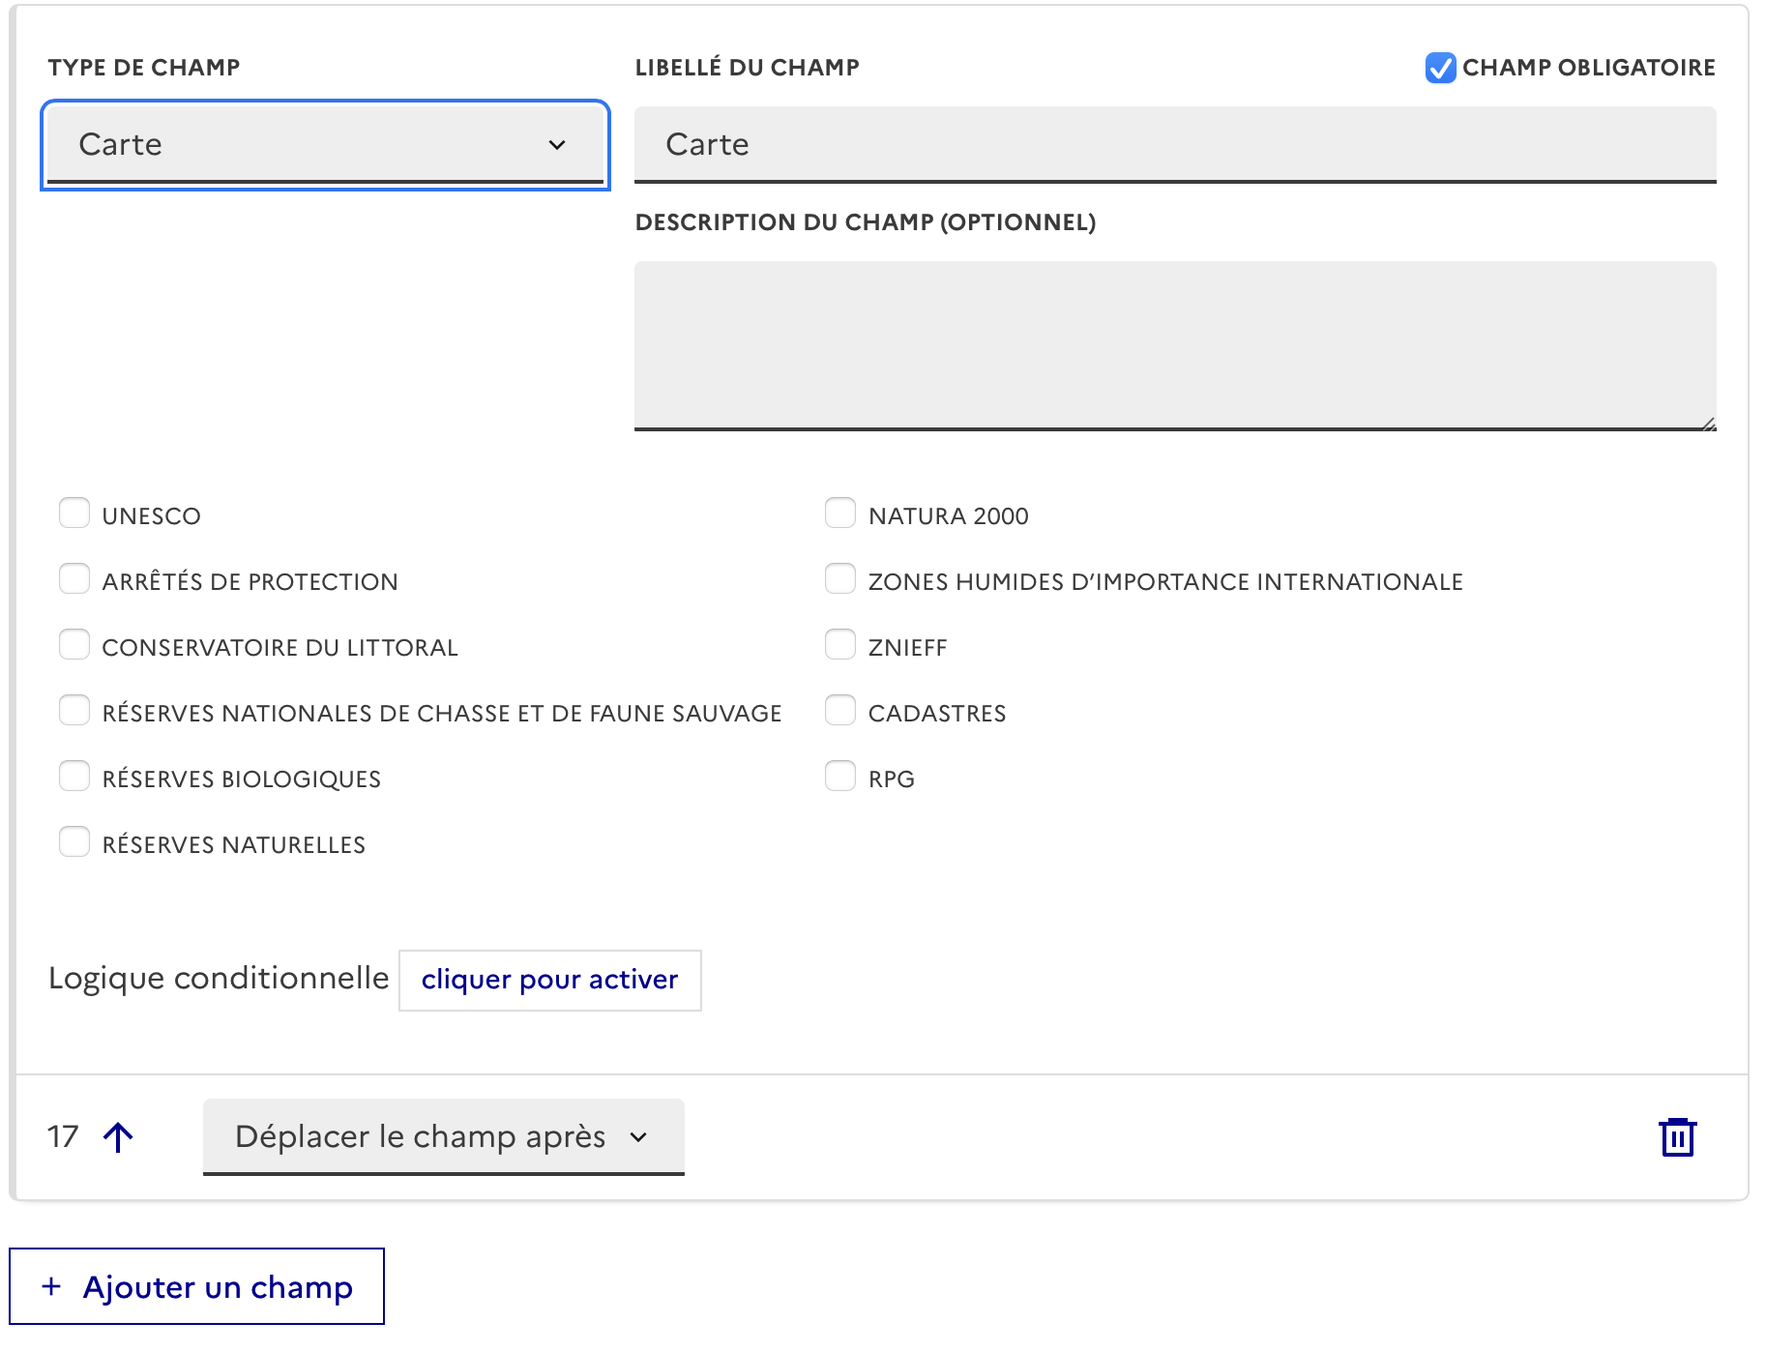1766x1352 pixels.
Task: Click 'cliquer pour activer' conditional logic button
Action: point(549,980)
